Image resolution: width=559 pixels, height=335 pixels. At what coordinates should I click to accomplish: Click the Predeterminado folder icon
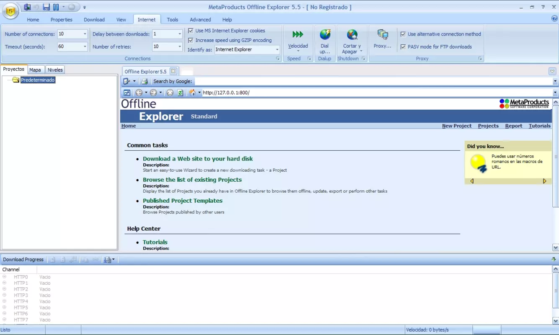(16, 80)
